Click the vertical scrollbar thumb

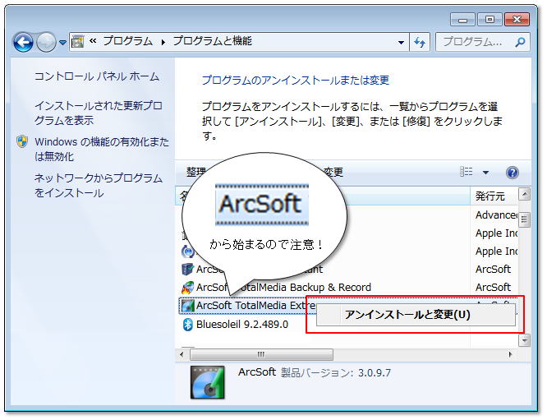[524, 219]
